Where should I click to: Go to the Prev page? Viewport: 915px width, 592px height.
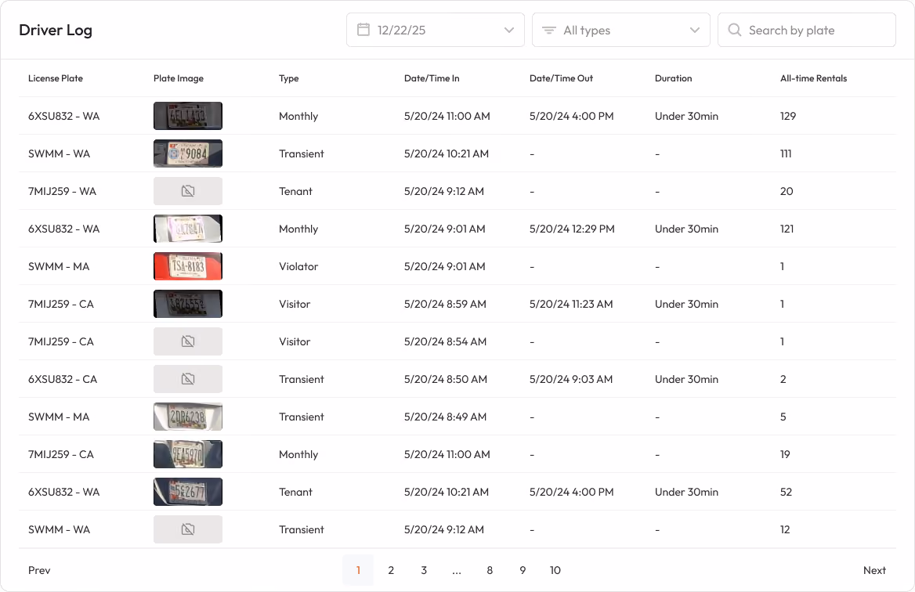pos(39,570)
